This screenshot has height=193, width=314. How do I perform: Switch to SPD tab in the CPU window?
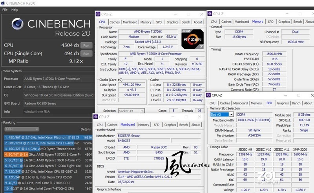point(159,22)
